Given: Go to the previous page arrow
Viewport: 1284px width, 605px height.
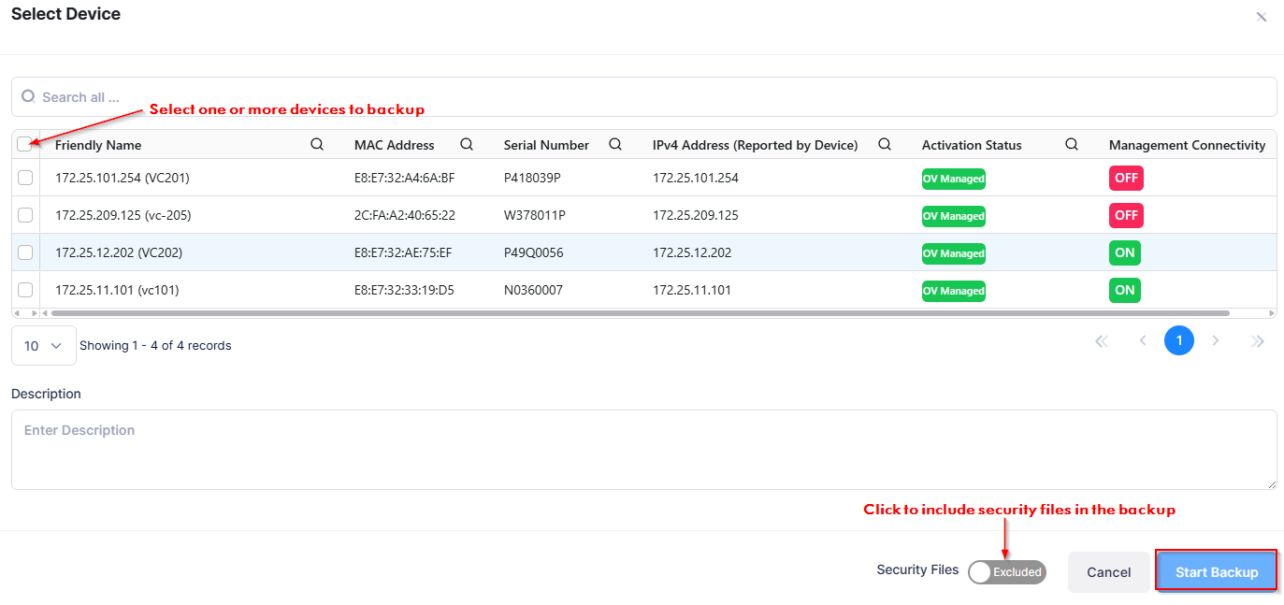Looking at the screenshot, I should (x=1143, y=341).
